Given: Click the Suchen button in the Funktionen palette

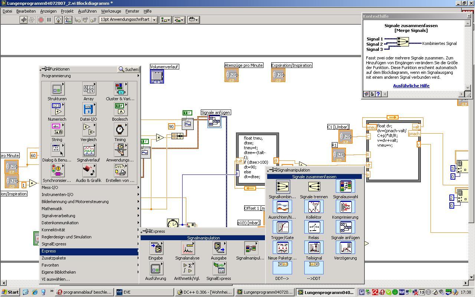Looking at the screenshot, I should [128, 69].
